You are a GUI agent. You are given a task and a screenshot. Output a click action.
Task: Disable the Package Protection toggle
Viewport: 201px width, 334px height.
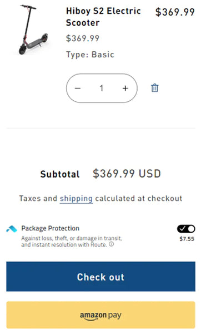point(186,229)
